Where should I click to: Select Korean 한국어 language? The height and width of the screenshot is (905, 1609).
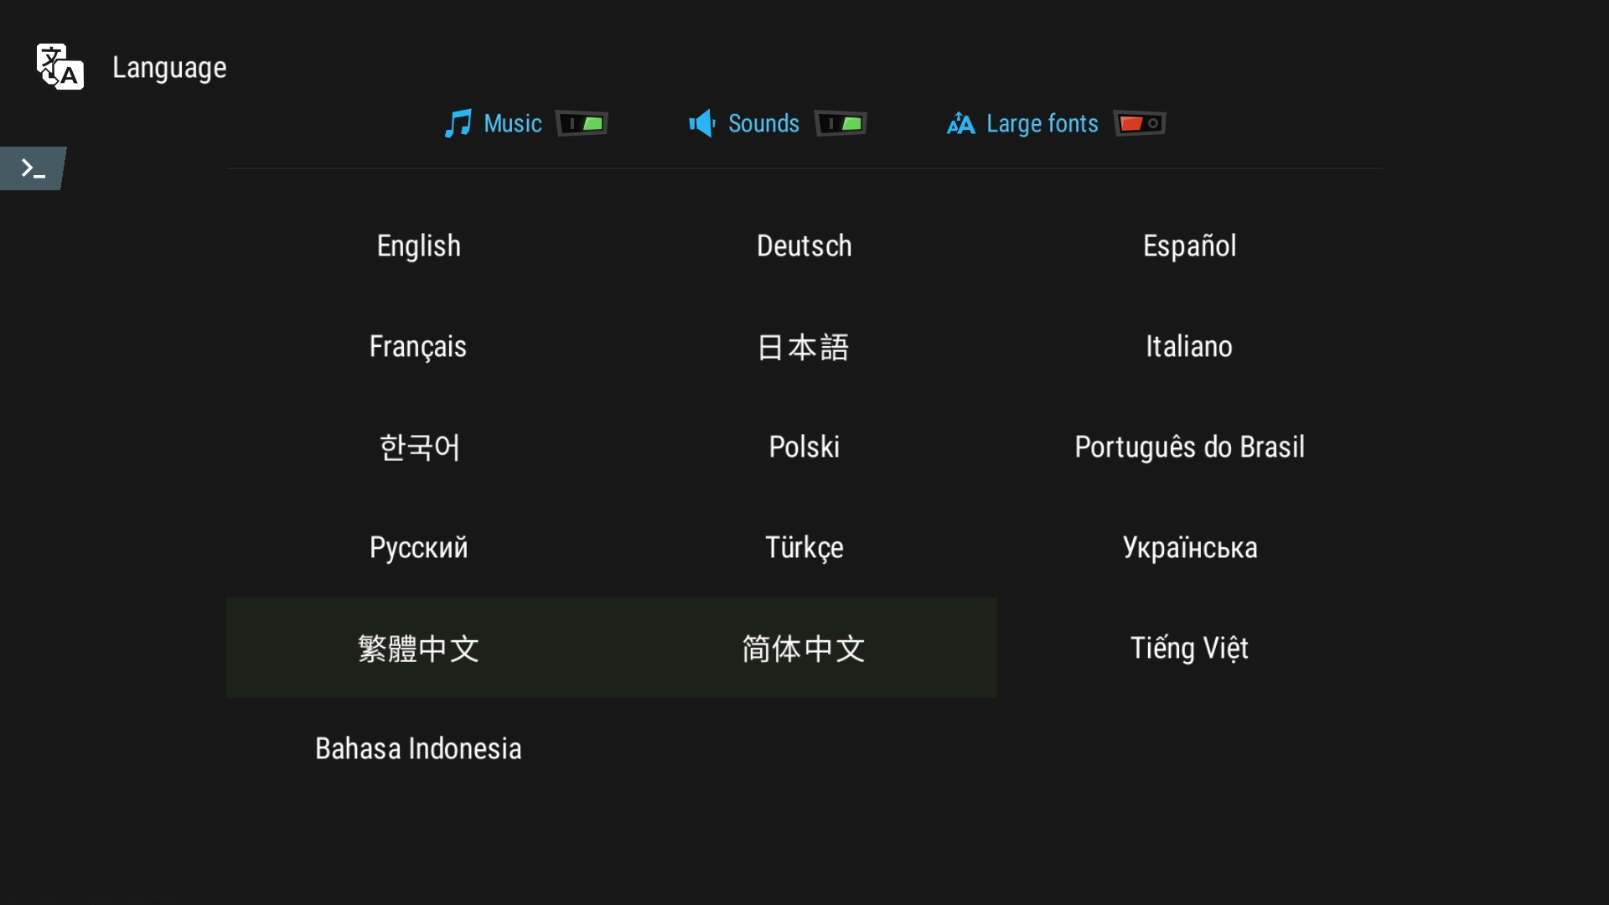(418, 447)
